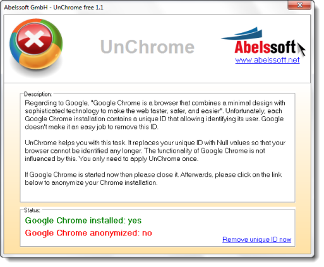Click the black cursor arrow beside Abelssoft logo
This screenshot has width=324, height=267.
click(x=301, y=49)
